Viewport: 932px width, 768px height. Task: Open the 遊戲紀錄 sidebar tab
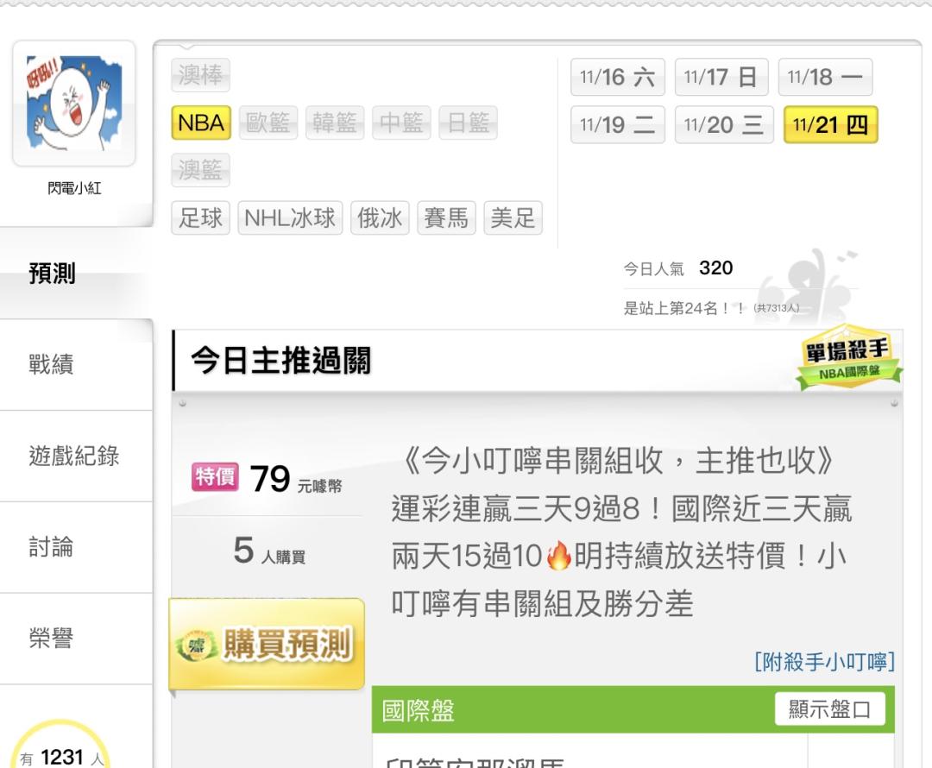[x=76, y=456]
